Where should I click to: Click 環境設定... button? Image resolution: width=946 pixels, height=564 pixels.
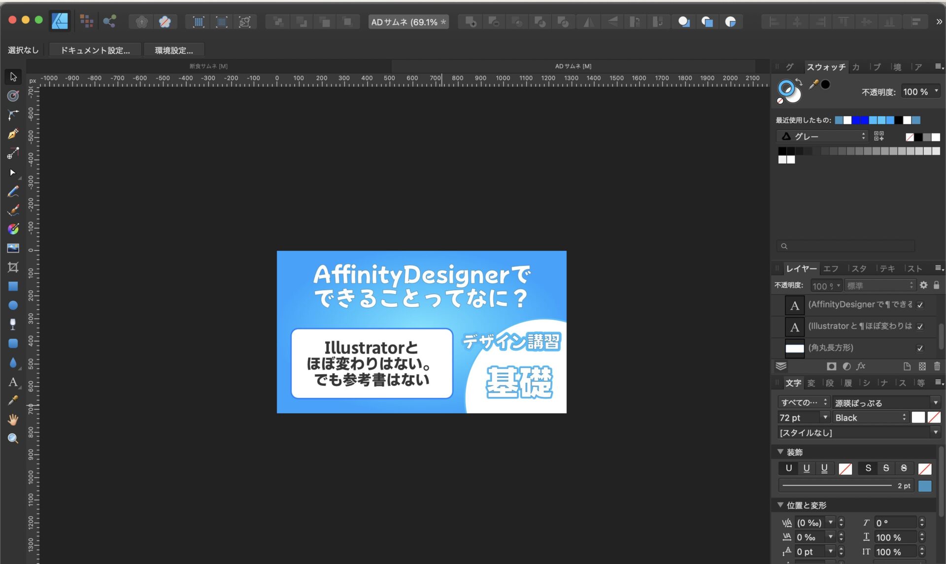click(173, 50)
